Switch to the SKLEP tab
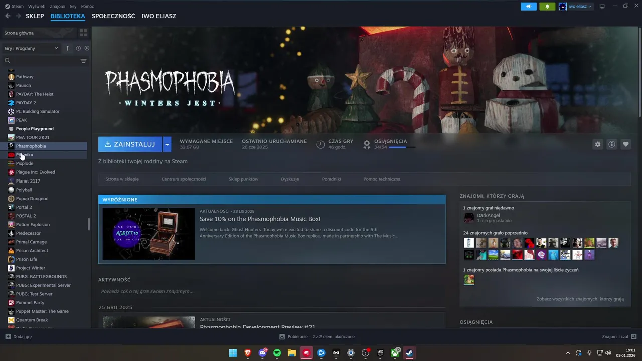Screen dimensions: 642x361 coord(35,16)
